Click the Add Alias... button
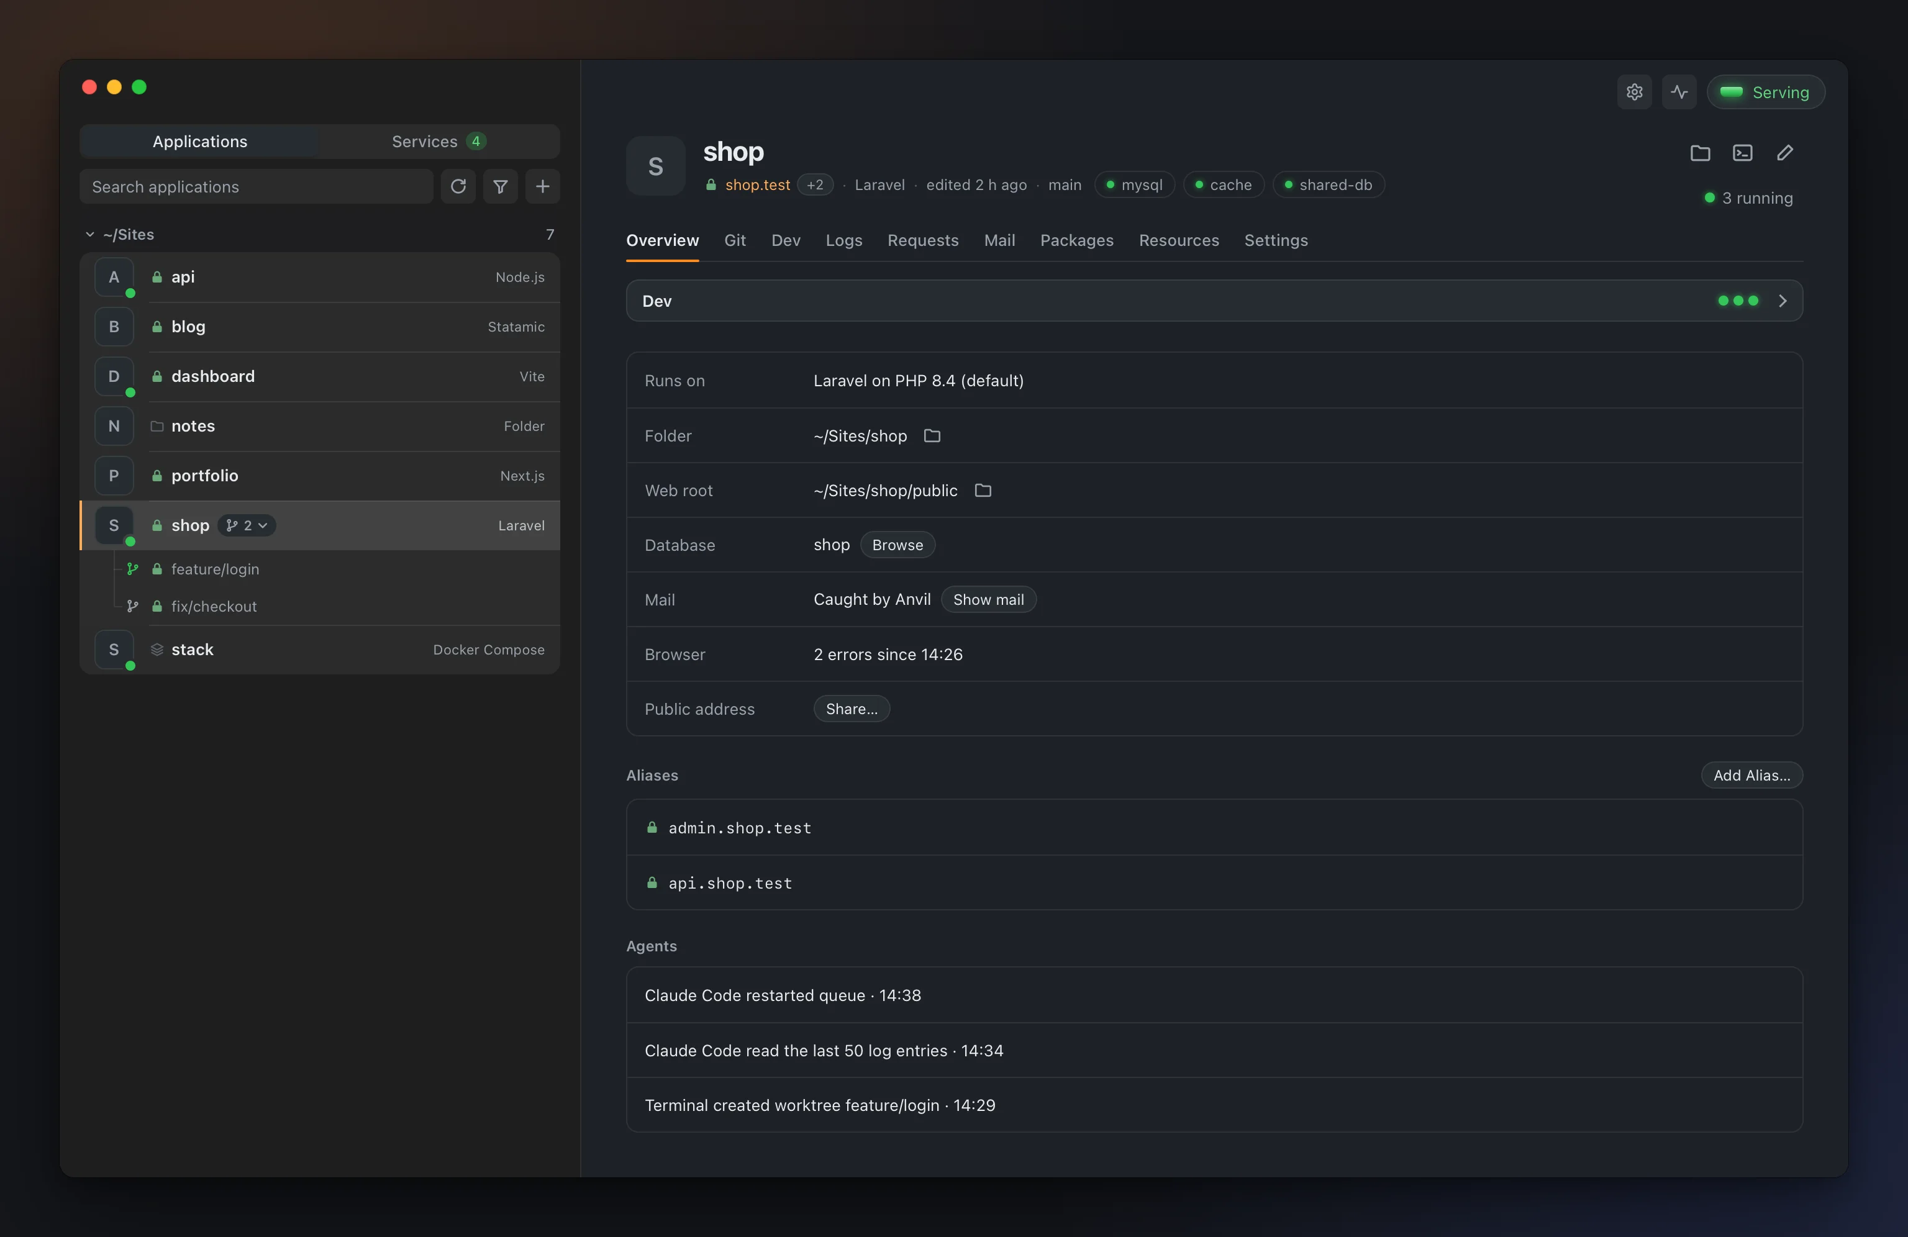The image size is (1908, 1237). point(1751,775)
